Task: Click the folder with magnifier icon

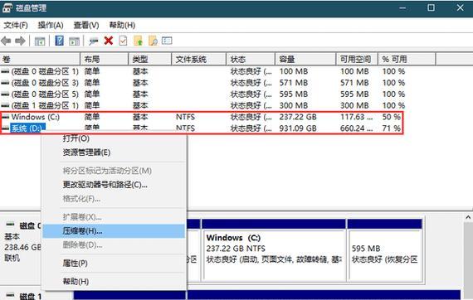Action: 153,41
